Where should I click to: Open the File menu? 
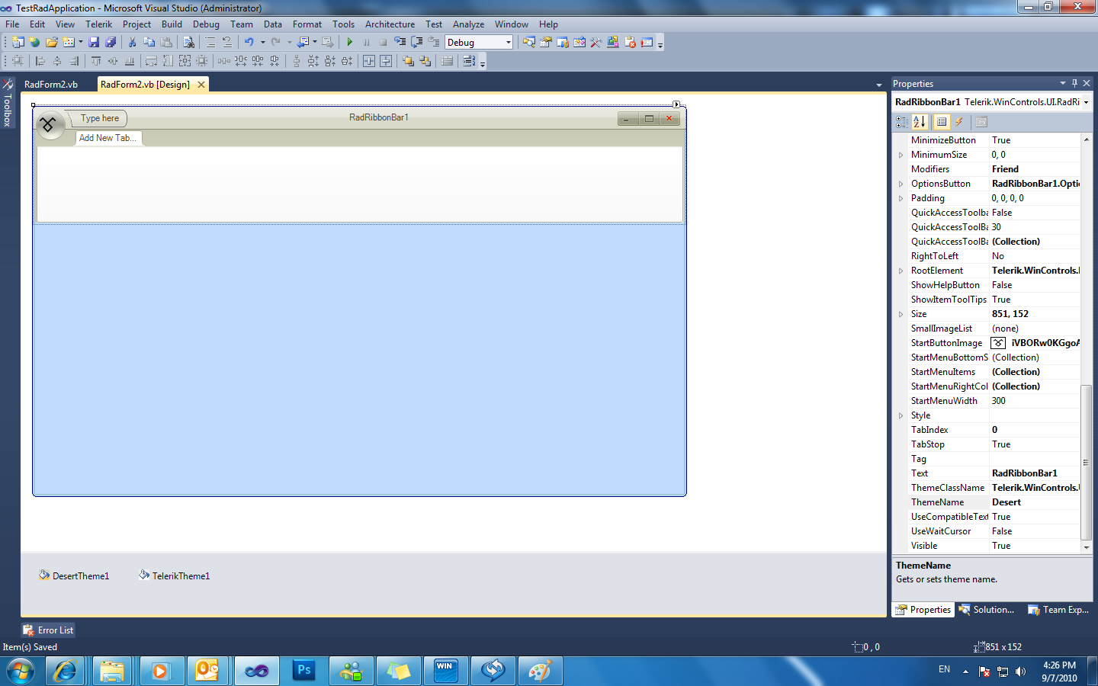[x=12, y=24]
